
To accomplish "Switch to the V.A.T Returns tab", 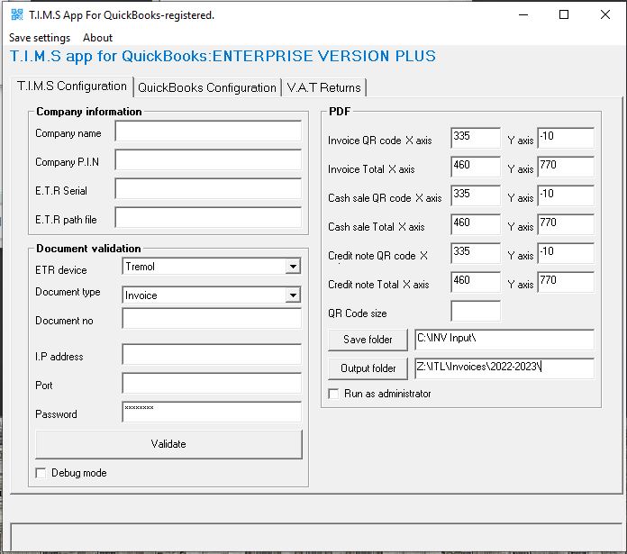I will point(323,87).
